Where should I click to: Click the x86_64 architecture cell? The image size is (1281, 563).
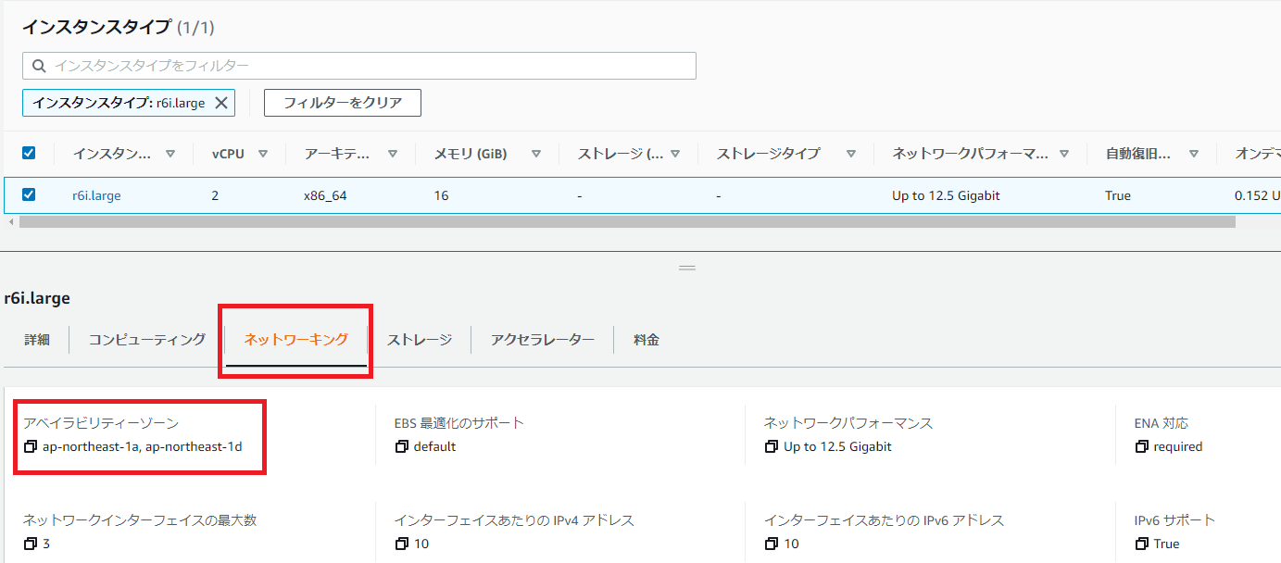(x=325, y=196)
